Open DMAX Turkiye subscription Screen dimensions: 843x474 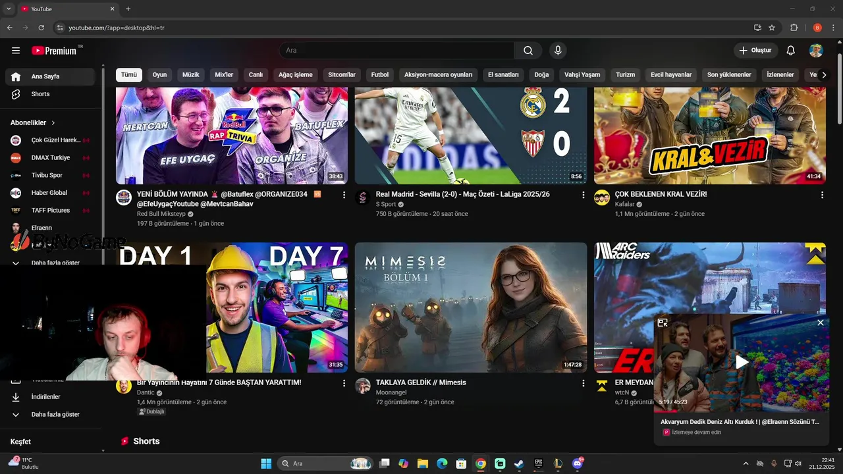[50, 158]
